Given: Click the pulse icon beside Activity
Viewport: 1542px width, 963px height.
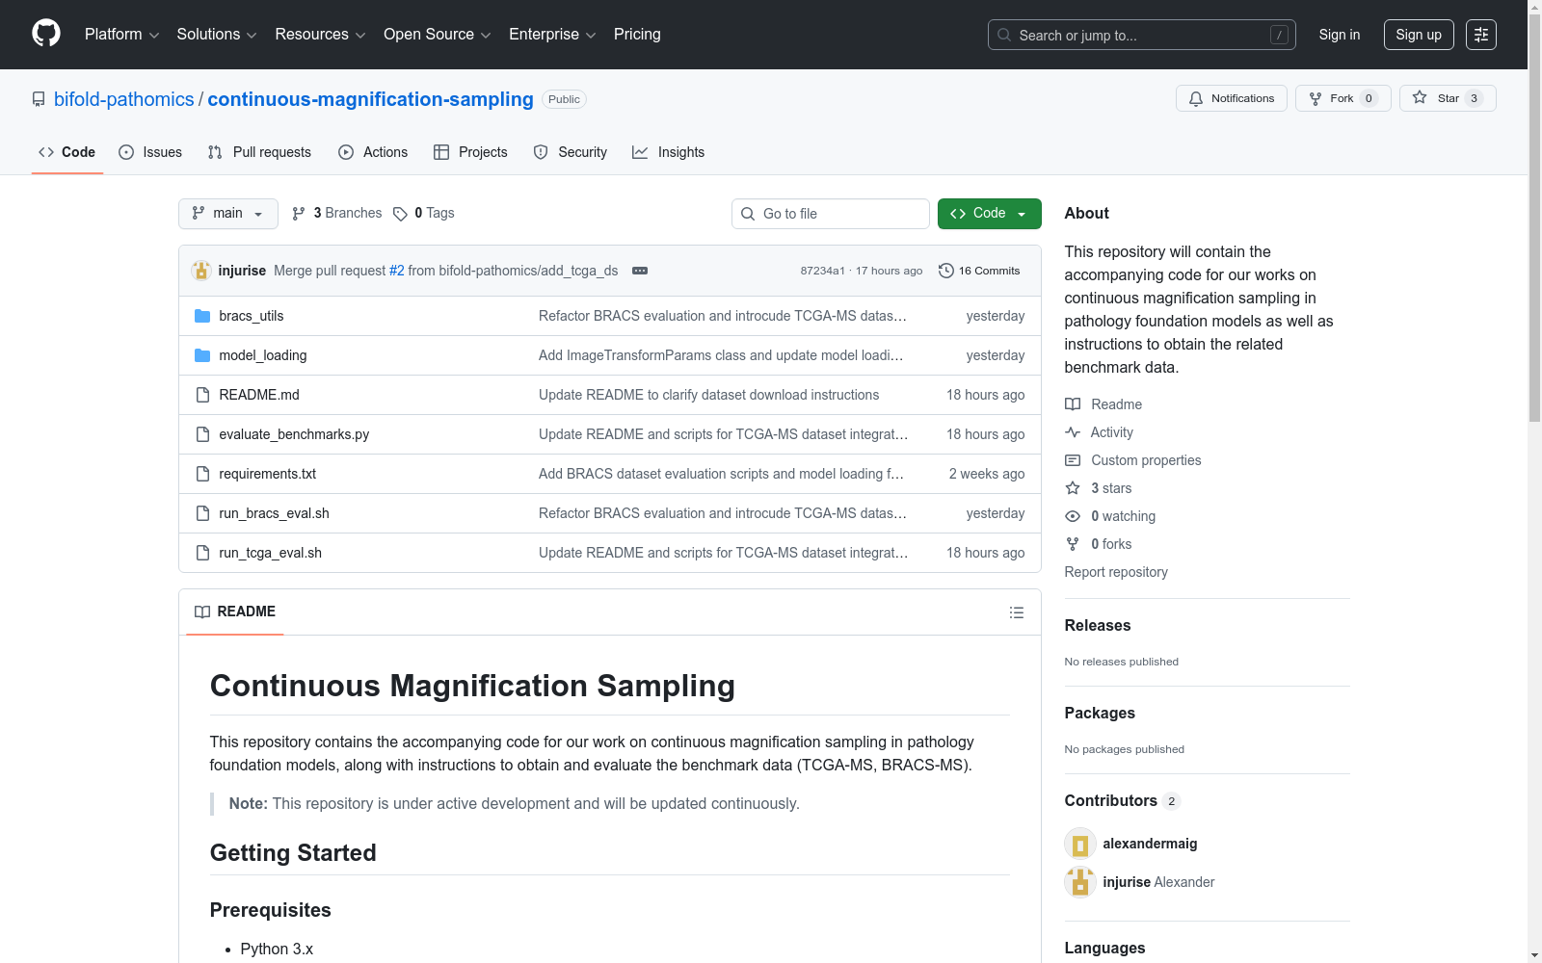Looking at the screenshot, I should click(x=1073, y=432).
